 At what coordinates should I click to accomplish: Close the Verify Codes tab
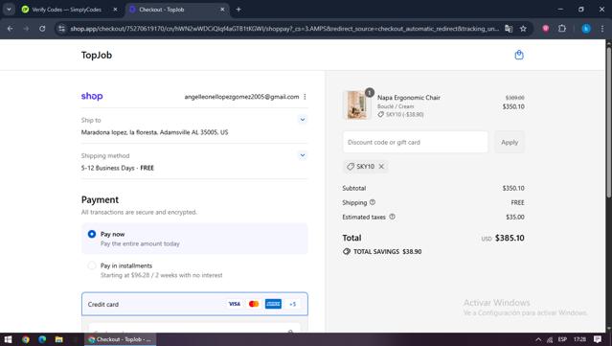(115, 10)
